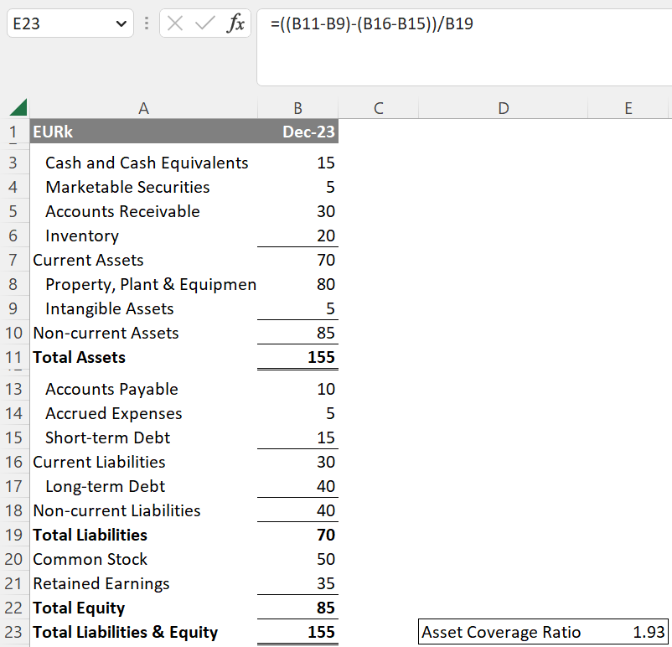Image resolution: width=672 pixels, height=647 pixels.
Task: Select the Dec-23 header cell
Action: [297, 132]
